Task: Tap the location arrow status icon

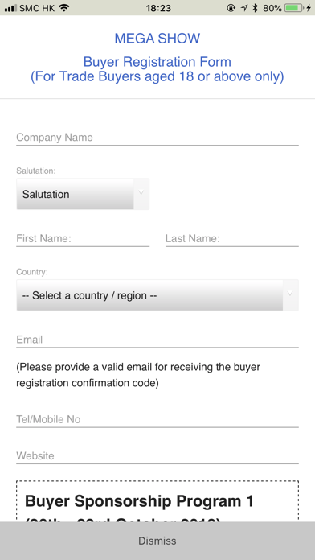Action: pyautogui.click(x=244, y=8)
